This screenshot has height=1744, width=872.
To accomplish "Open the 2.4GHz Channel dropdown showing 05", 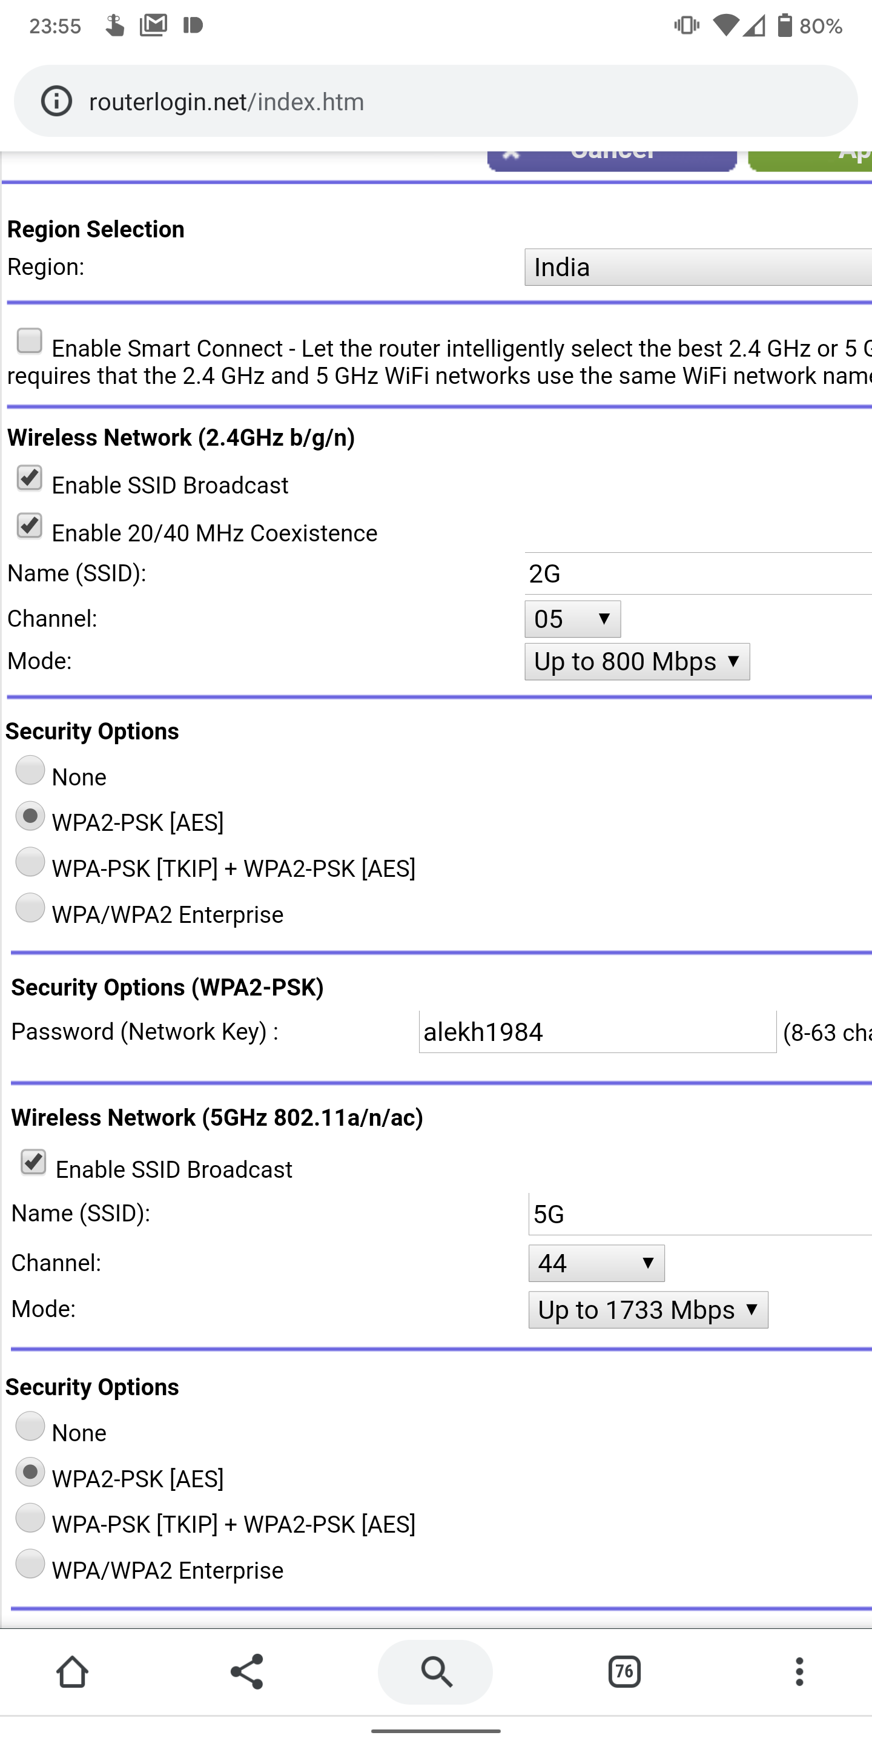I will point(572,619).
